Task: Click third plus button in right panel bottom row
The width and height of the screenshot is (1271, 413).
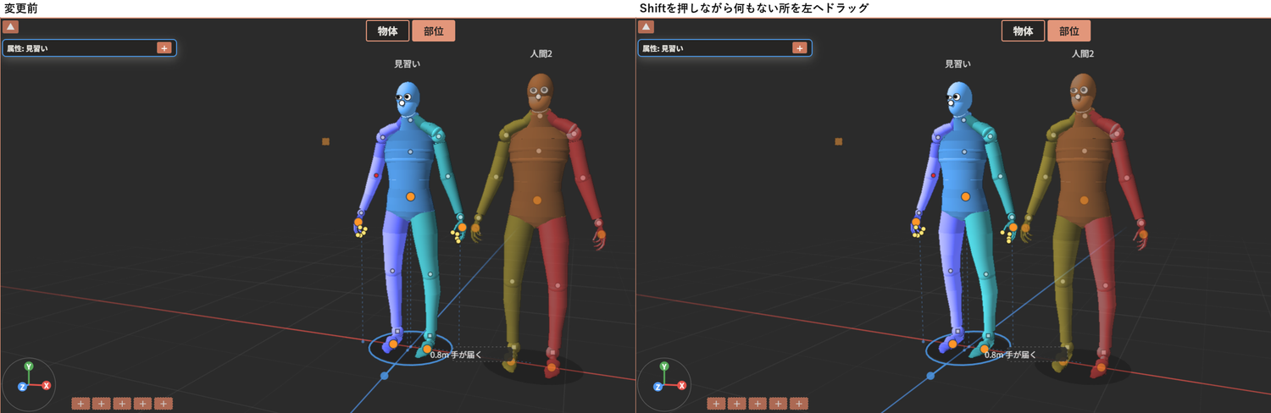Action: click(758, 404)
